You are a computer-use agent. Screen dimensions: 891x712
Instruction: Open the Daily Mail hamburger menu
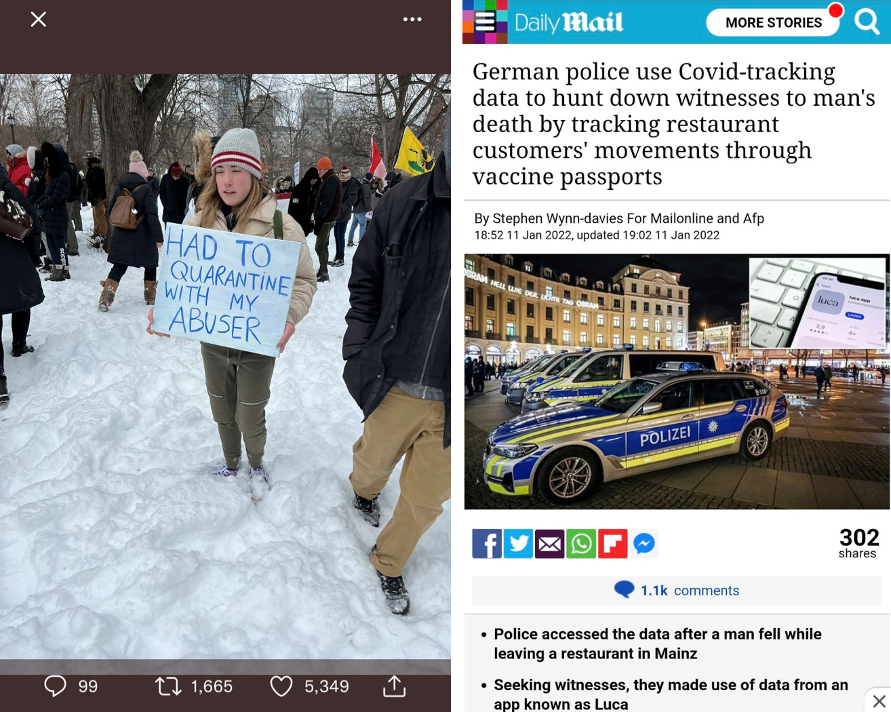pos(485,22)
